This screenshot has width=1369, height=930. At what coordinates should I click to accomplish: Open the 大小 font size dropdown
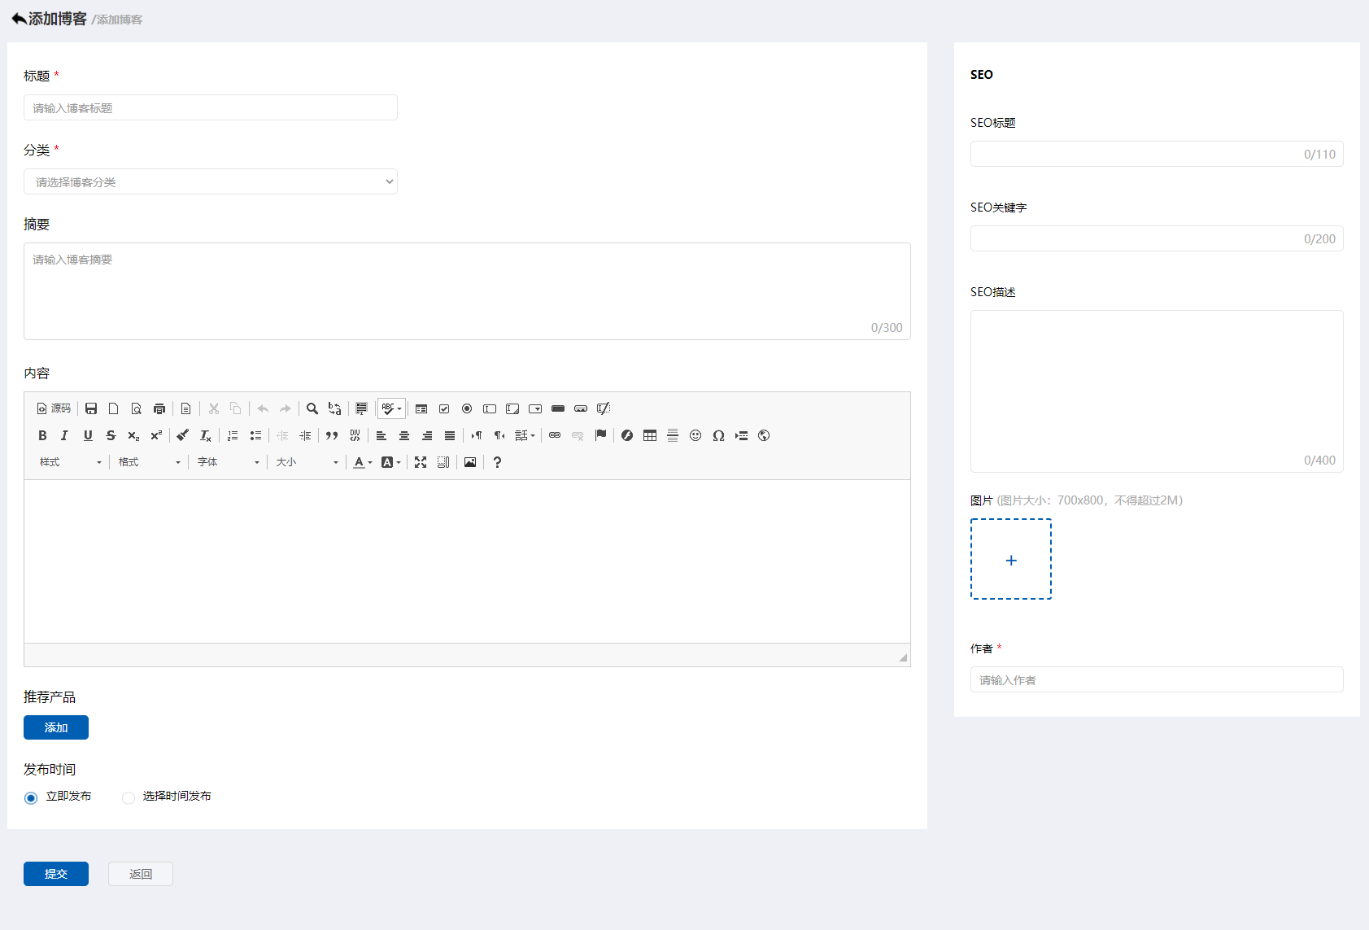coord(307,462)
